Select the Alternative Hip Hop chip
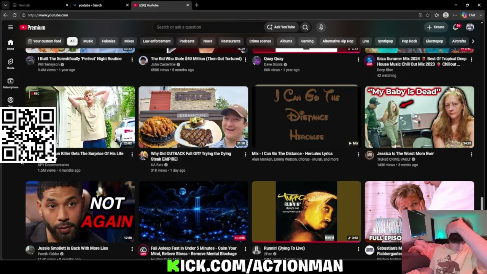This screenshot has height=274, width=487. [x=338, y=41]
